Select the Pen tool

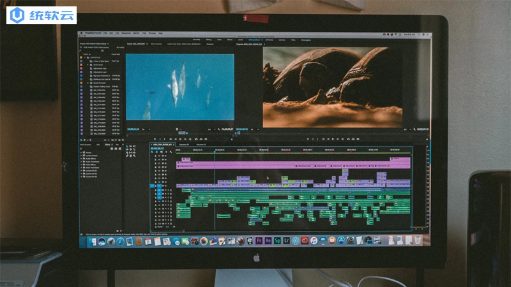pos(127,156)
